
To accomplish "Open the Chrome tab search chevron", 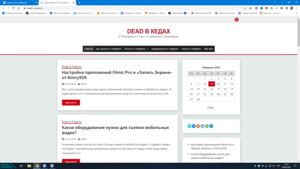I will pyautogui.click(x=275, y=2).
